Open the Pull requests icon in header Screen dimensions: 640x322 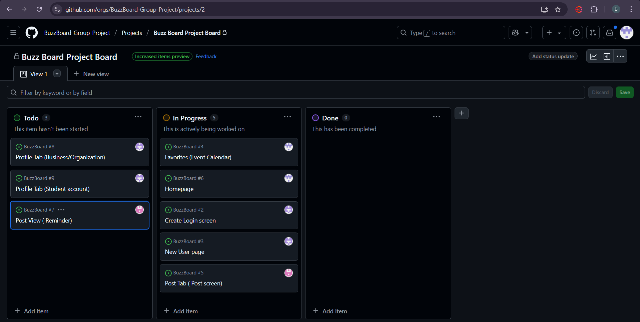tap(593, 33)
